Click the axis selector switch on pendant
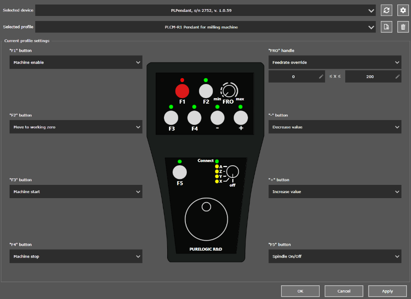The width and height of the screenshot is (411, 299). [232, 172]
